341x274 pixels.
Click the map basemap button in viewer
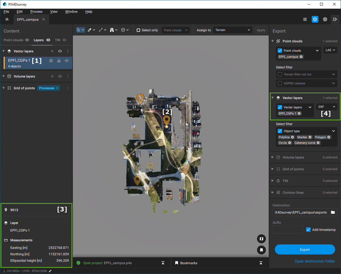(261, 239)
